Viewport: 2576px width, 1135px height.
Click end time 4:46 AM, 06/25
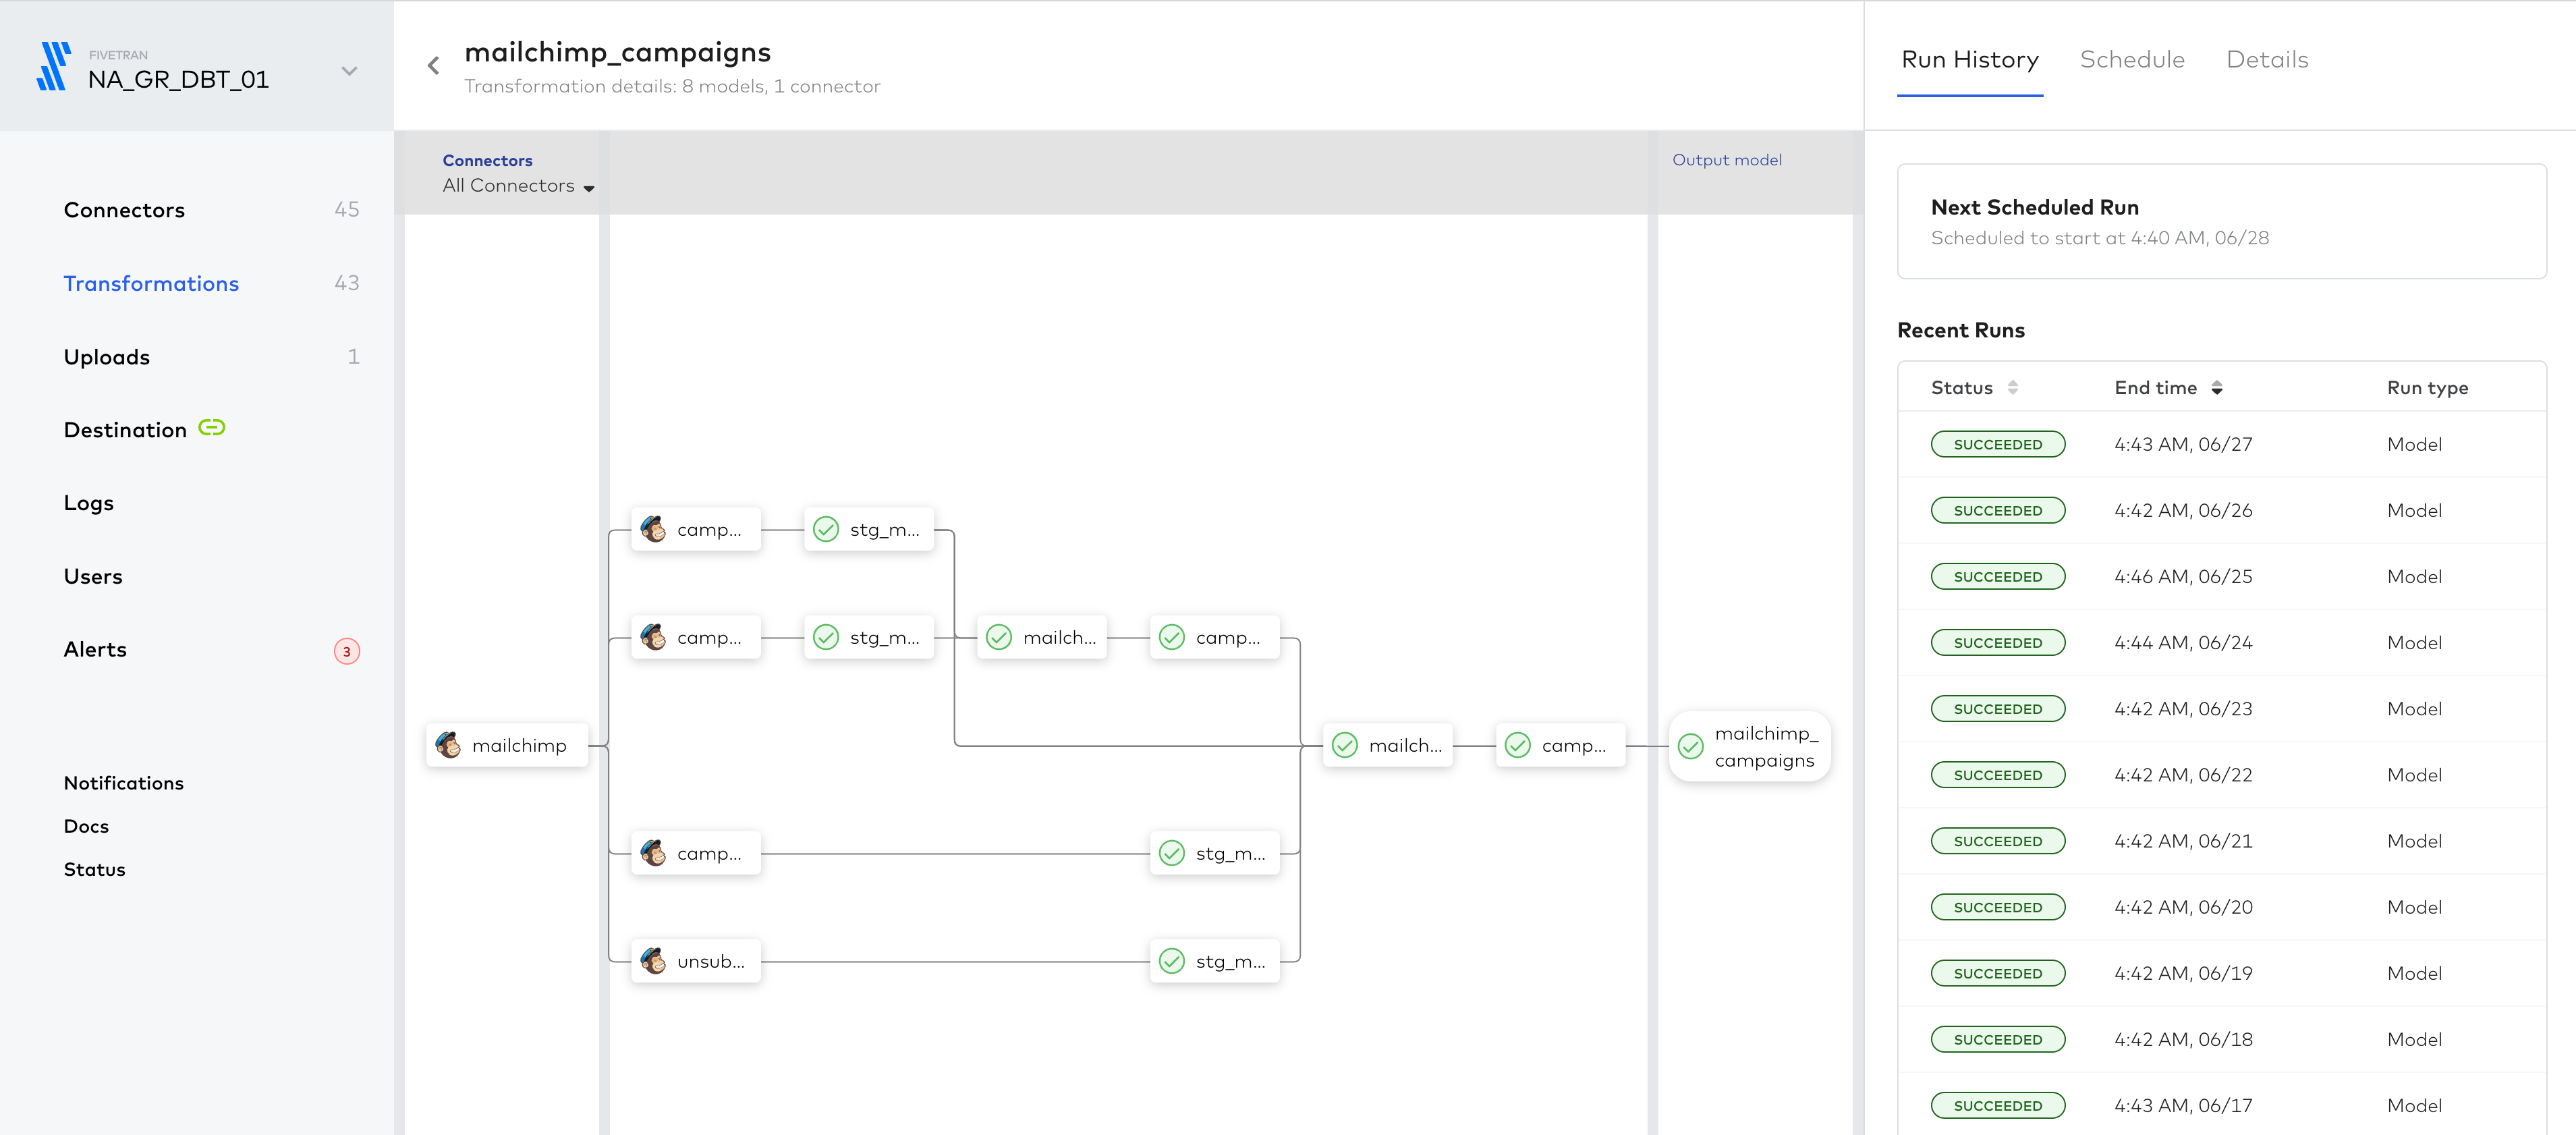[x=2183, y=577]
